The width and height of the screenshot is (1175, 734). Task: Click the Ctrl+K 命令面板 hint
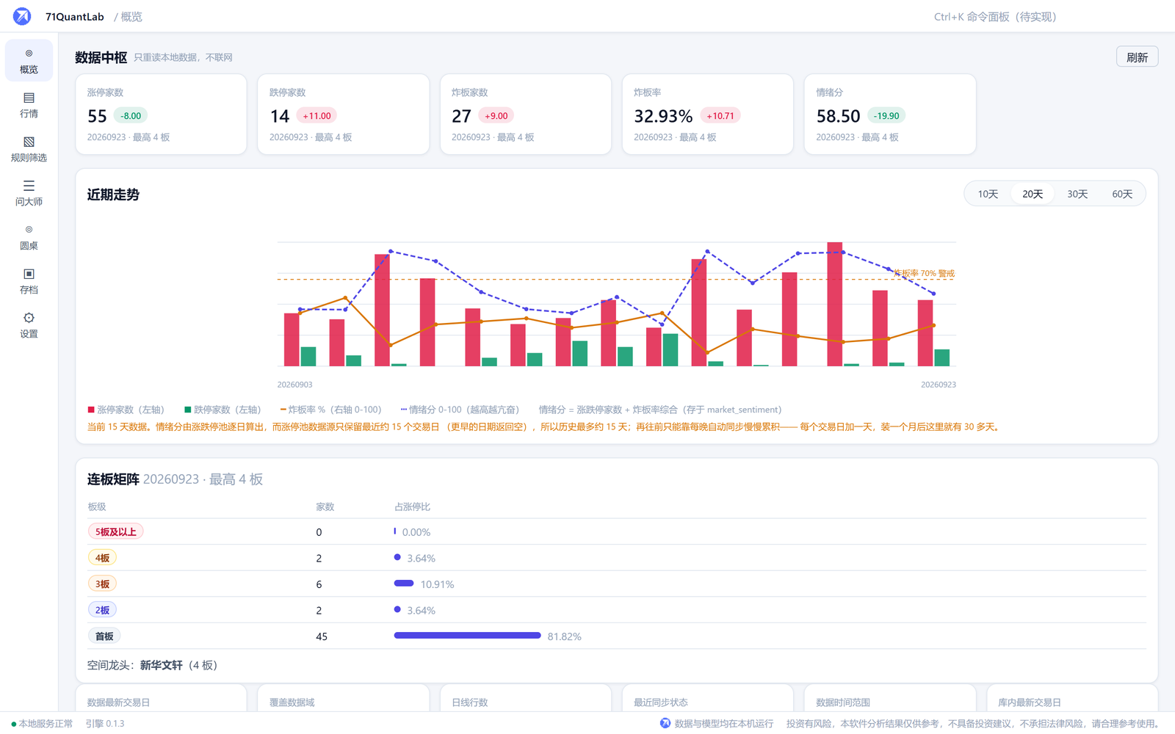click(995, 17)
